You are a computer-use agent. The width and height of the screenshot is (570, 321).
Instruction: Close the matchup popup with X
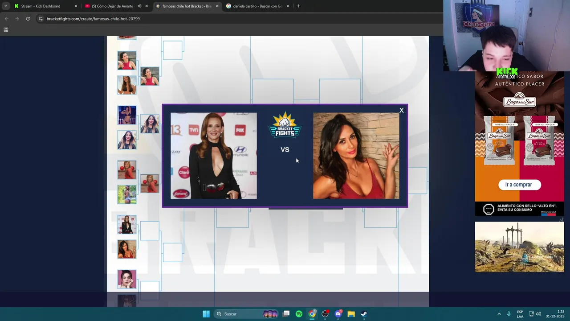pos(401,111)
